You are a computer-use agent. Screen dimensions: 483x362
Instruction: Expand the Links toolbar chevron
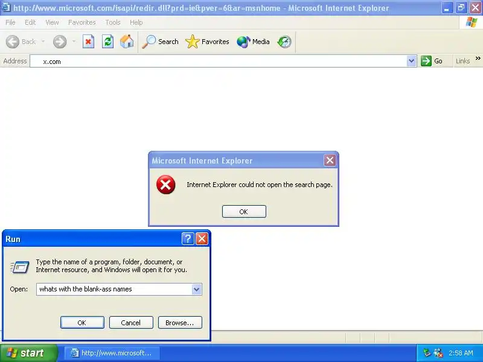(x=478, y=58)
